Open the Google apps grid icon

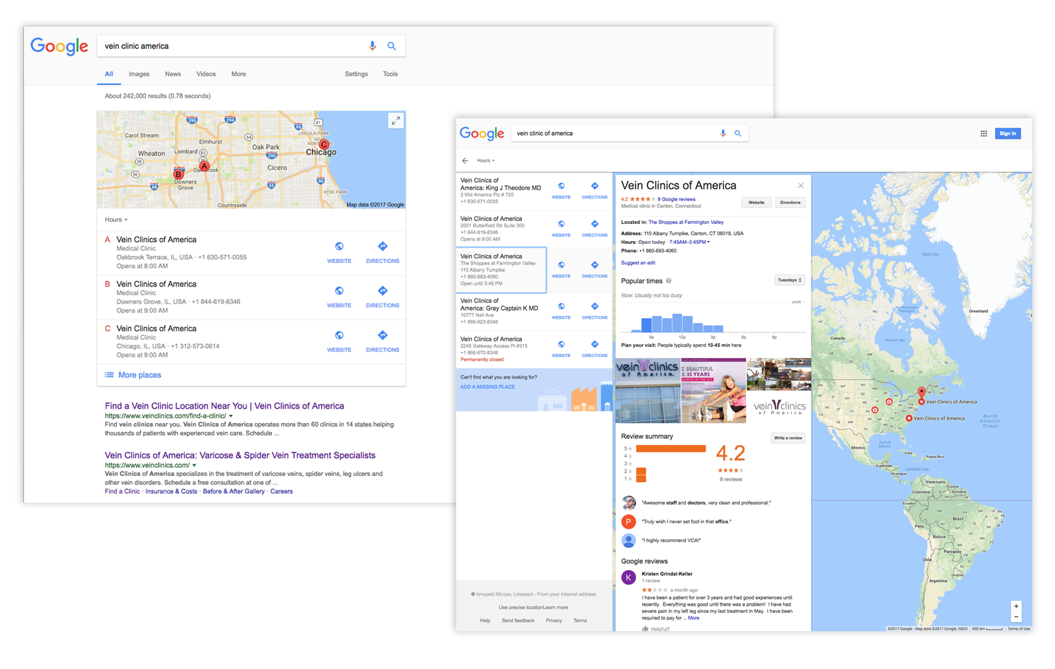[x=984, y=133]
